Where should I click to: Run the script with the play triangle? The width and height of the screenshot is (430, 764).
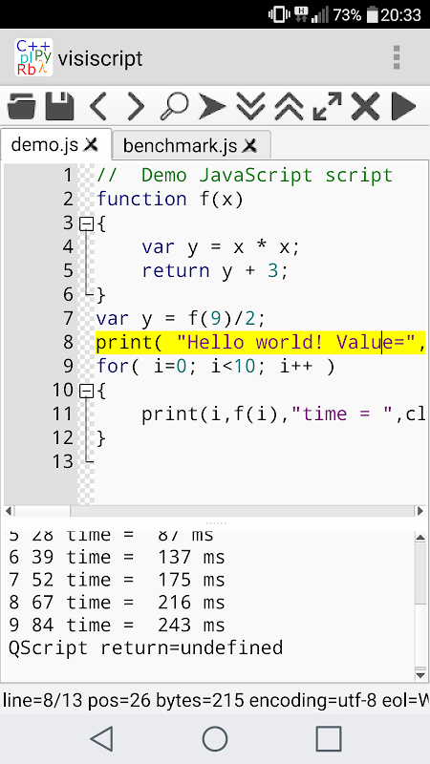click(403, 106)
